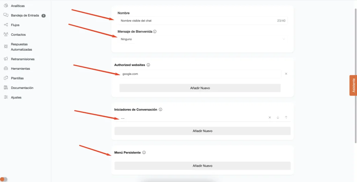357x182 pixels.
Task: Click the info icon beside Mensaje de Bienvenida
Action: pyautogui.click(x=155, y=32)
